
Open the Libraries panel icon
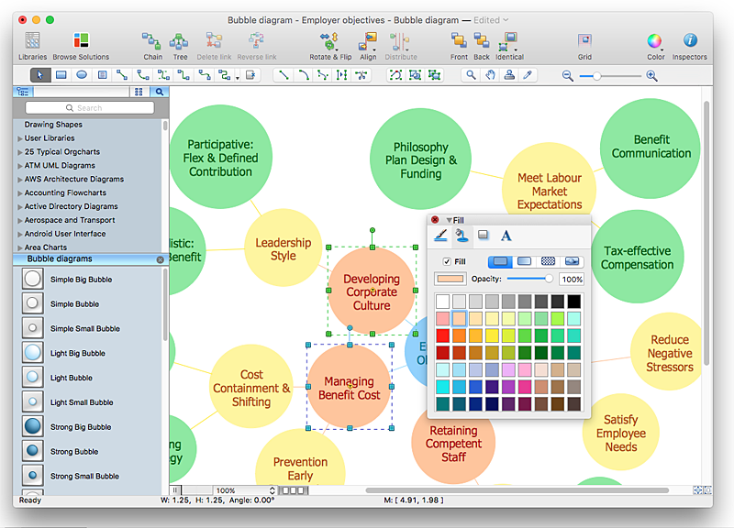tap(32, 41)
